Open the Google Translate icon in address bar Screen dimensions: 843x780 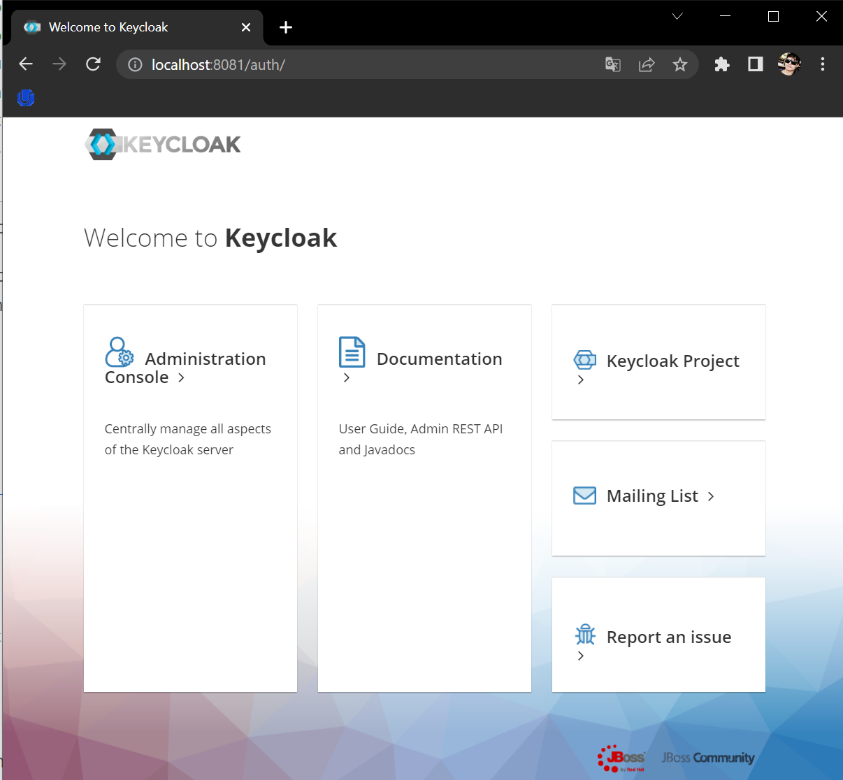tap(612, 64)
